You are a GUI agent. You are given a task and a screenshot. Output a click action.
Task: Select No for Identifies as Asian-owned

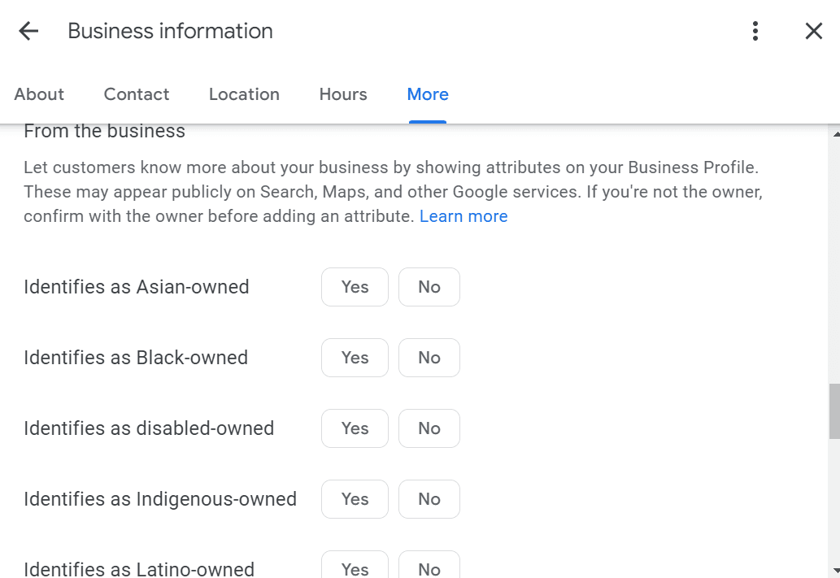(x=429, y=287)
